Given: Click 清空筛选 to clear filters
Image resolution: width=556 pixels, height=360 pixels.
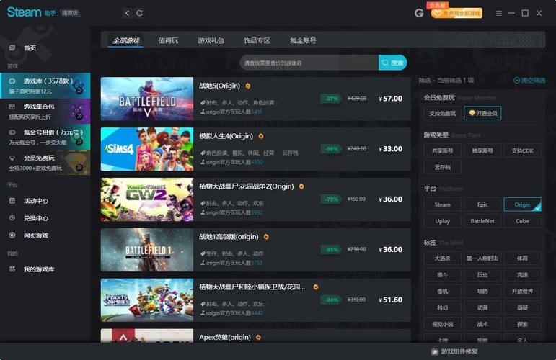Looking at the screenshot, I should coord(530,81).
